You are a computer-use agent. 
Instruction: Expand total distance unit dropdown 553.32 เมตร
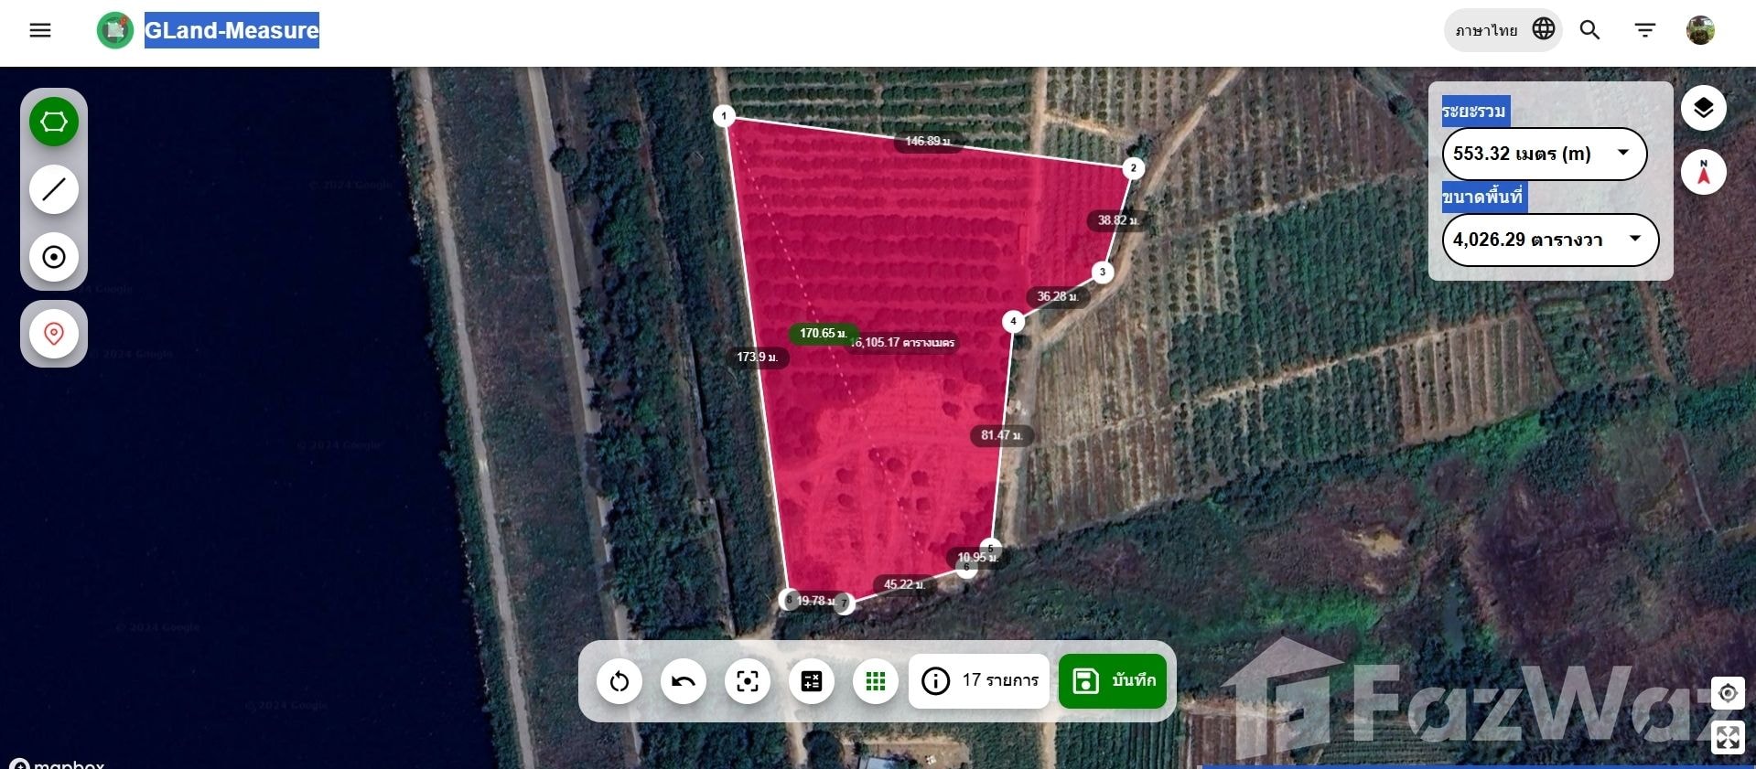tap(1545, 154)
